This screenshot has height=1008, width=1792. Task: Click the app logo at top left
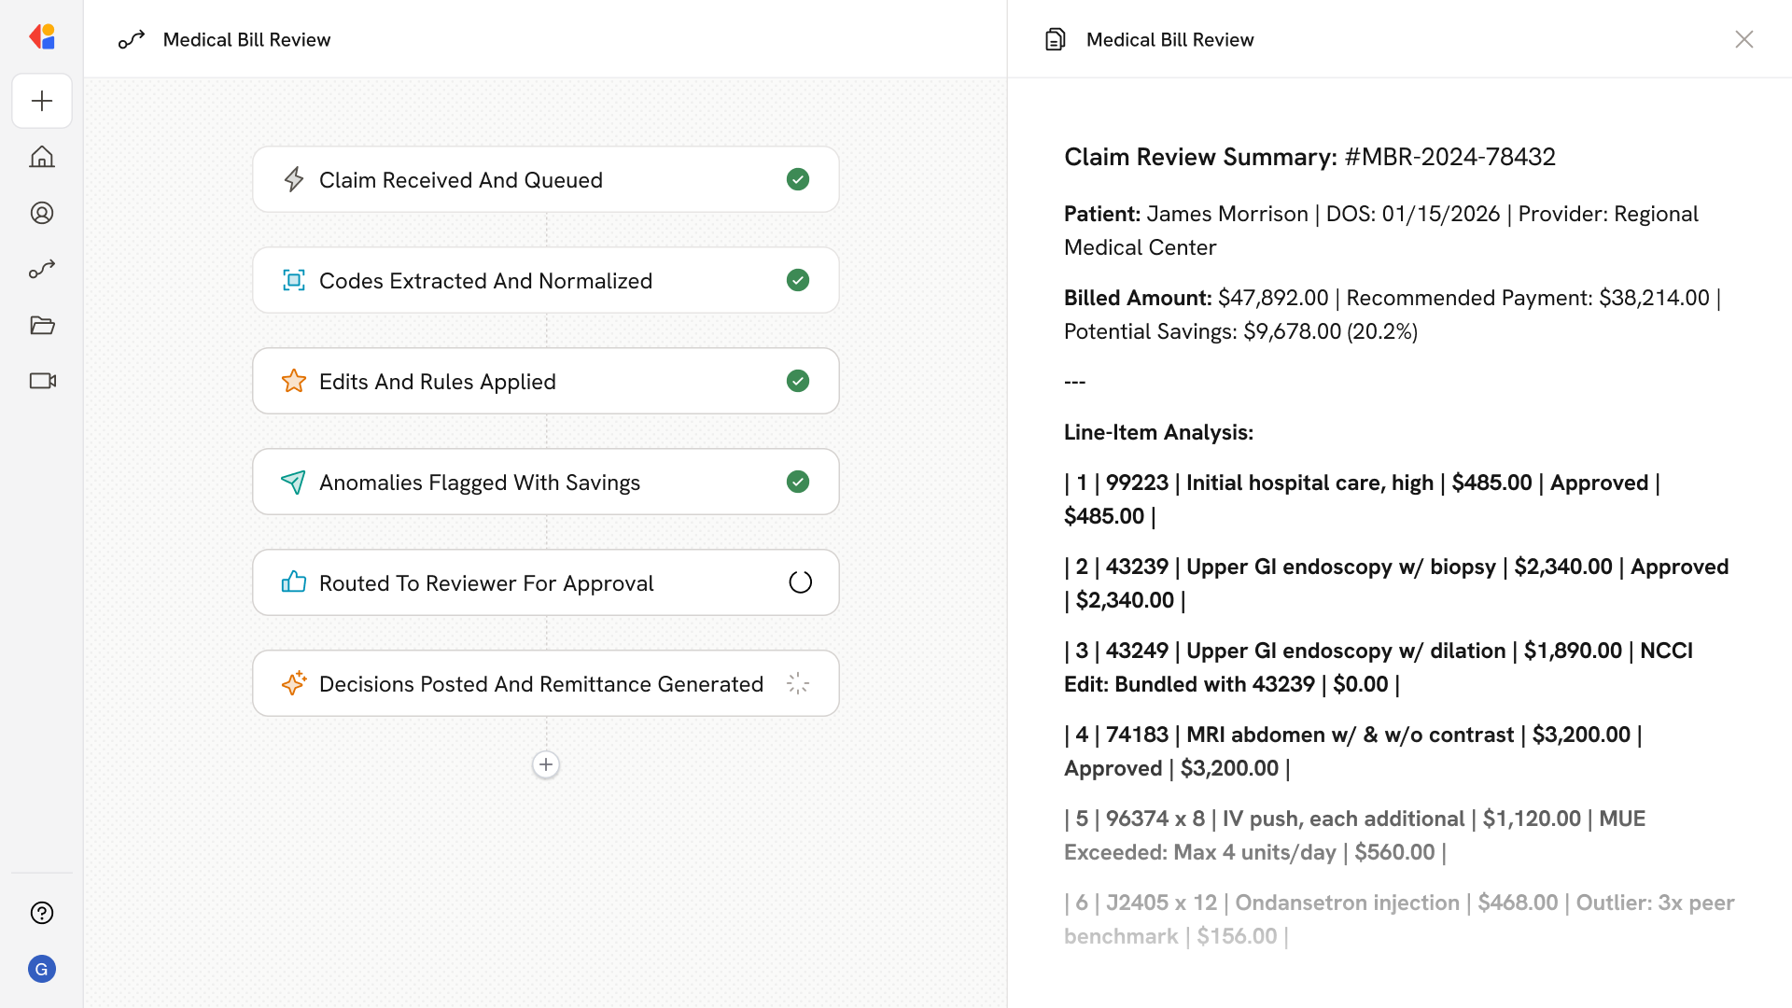[x=42, y=36]
